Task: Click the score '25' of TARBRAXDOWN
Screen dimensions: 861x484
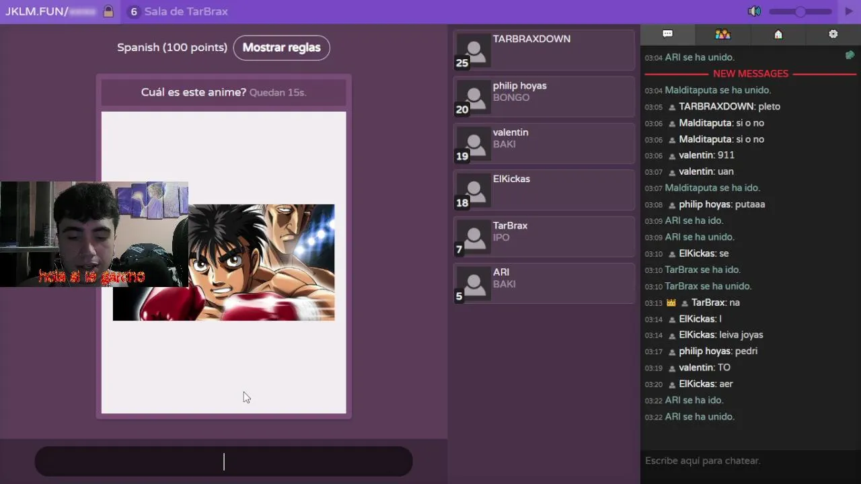Action: (462, 63)
